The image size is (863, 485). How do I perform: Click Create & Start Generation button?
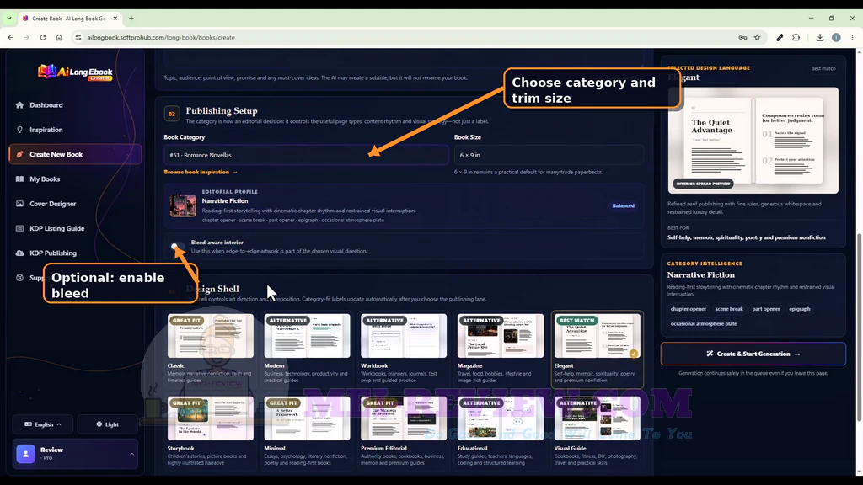pyautogui.click(x=753, y=354)
